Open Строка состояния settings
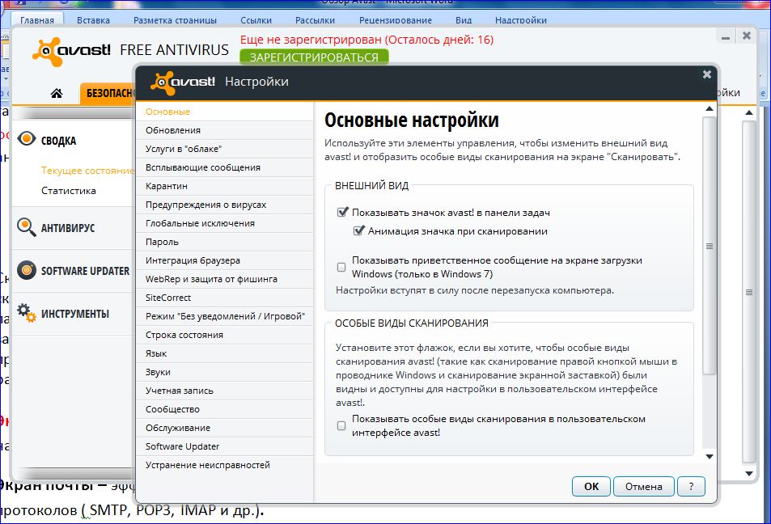 (x=225, y=336)
